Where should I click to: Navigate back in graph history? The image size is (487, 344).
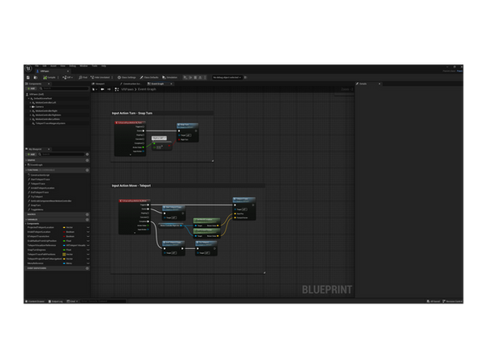tap(102, 89)
